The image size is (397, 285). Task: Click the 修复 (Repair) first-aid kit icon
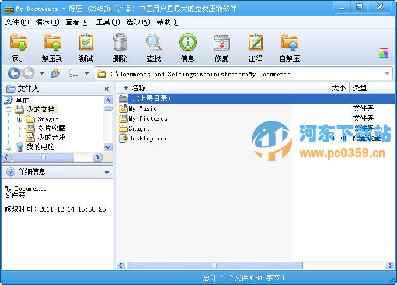pyautogui.click(x=221, y=42)
